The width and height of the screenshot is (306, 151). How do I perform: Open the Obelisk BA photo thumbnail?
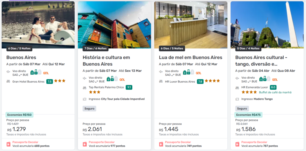[267, 25]
